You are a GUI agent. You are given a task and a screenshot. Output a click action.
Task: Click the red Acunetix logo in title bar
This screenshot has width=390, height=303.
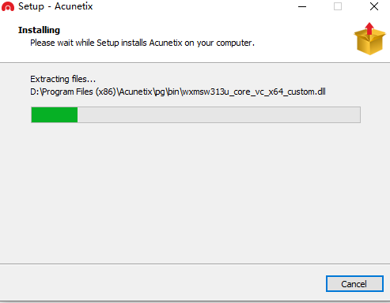8,6
